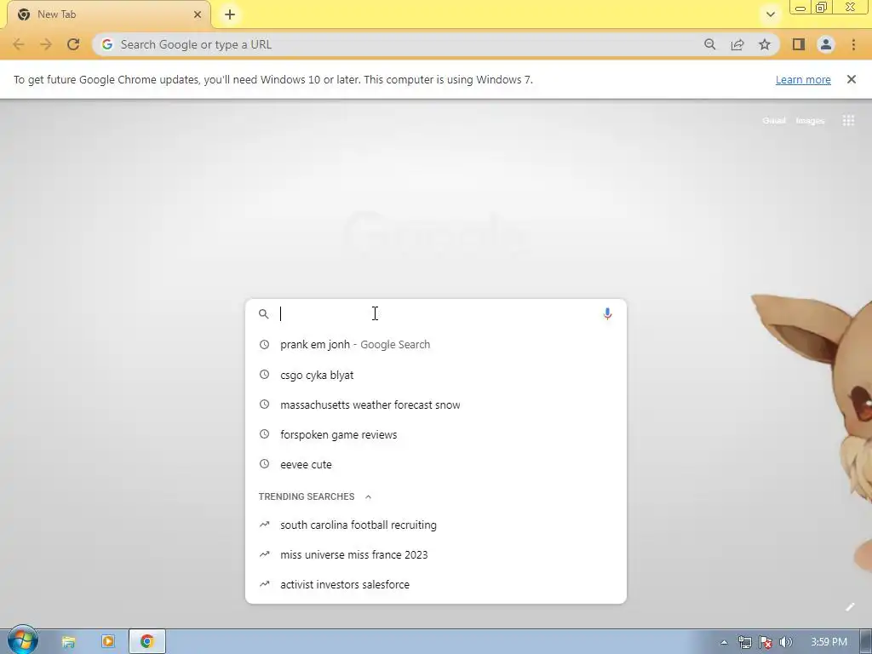
Task: Bookmark this tab with the star icon
Action: 765,44
